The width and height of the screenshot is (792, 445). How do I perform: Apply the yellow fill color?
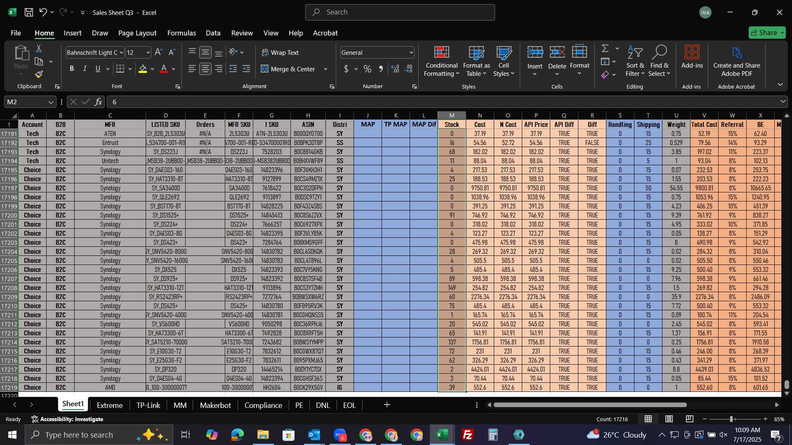point(143,69)
